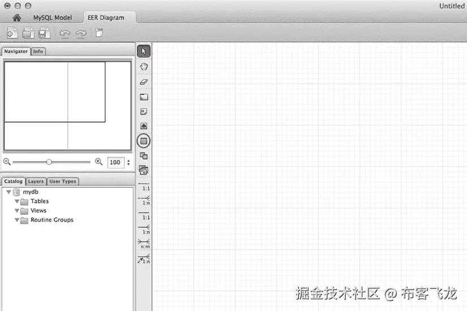Select the eraser tool

[144, 82]
